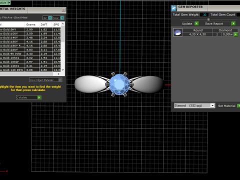Click the Gem Reporter panel icon
The image size is (240, 180).
(174, 8)
